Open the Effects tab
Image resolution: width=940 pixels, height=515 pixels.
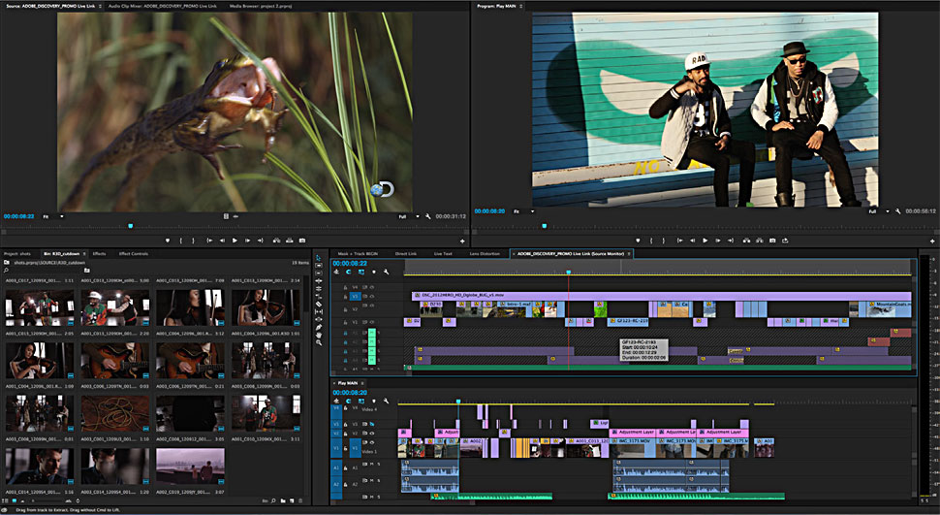pyautogui.click(x=99, y=254)
